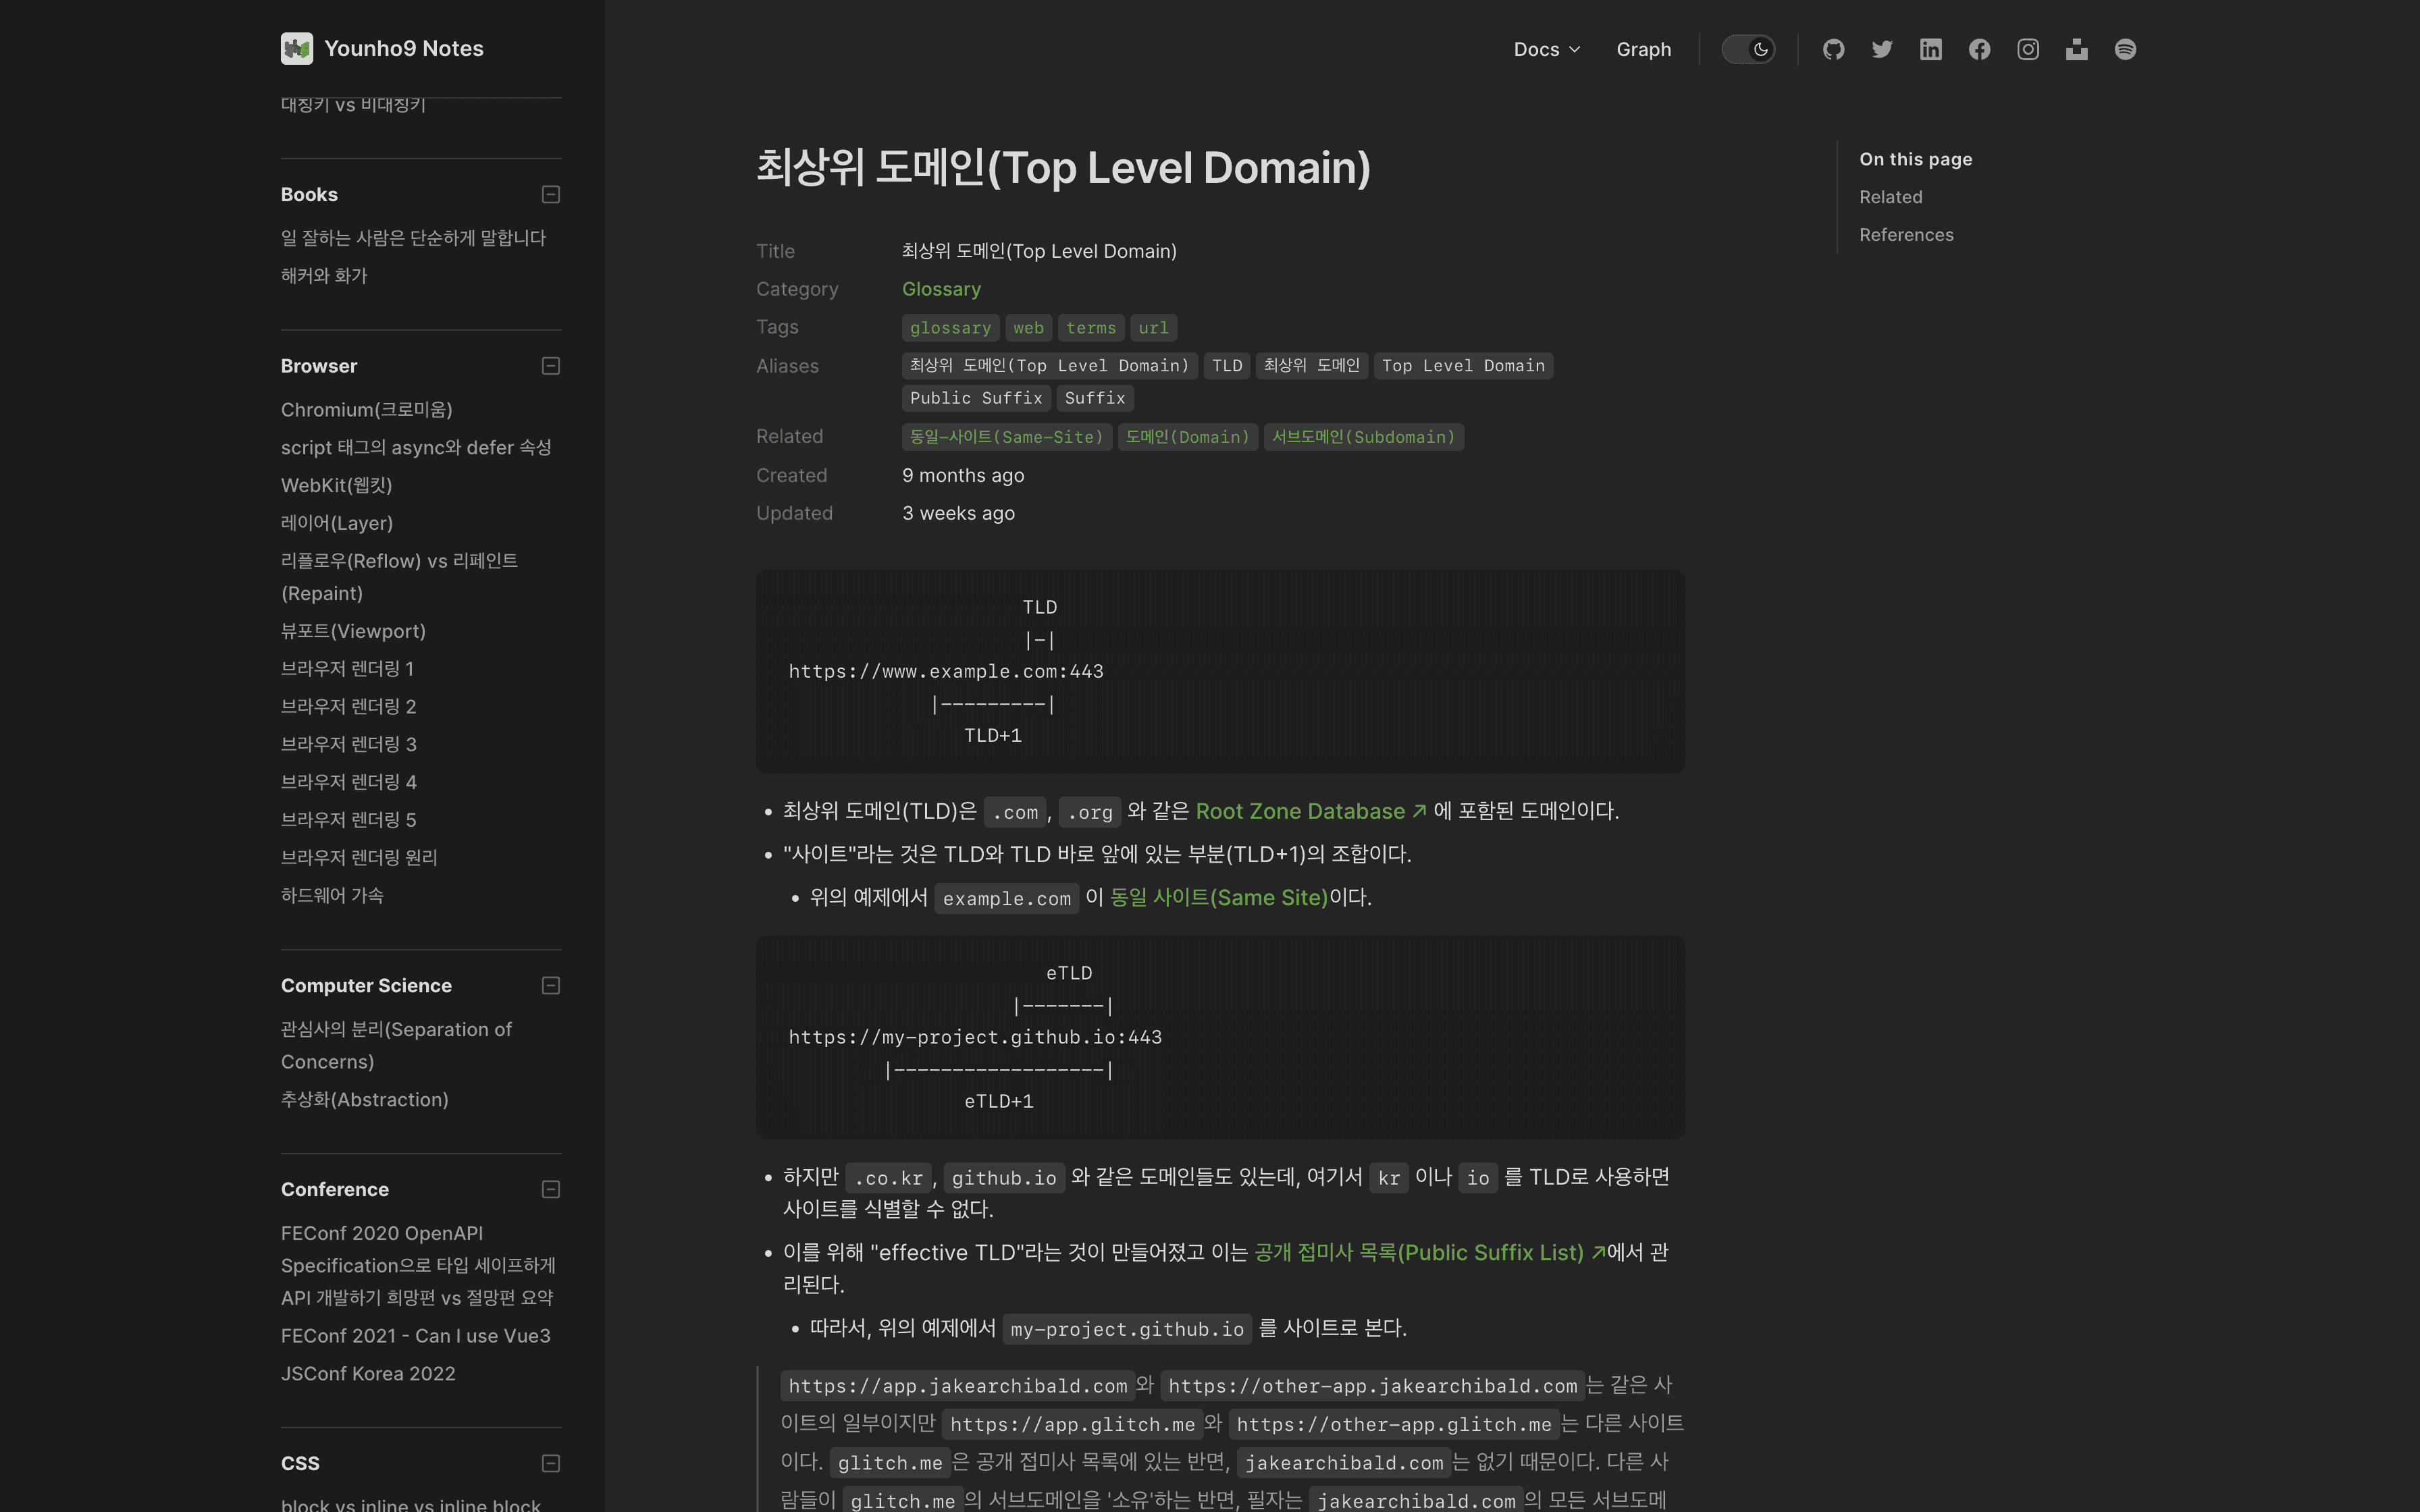Click the Glossary category link
2420x1512 pixels.
coord(941,289)
